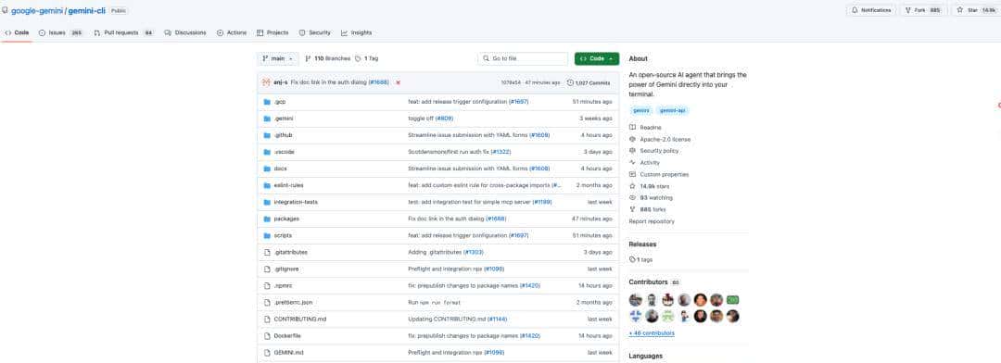
Task: Click Report repository
Action: tap(652, 221)
